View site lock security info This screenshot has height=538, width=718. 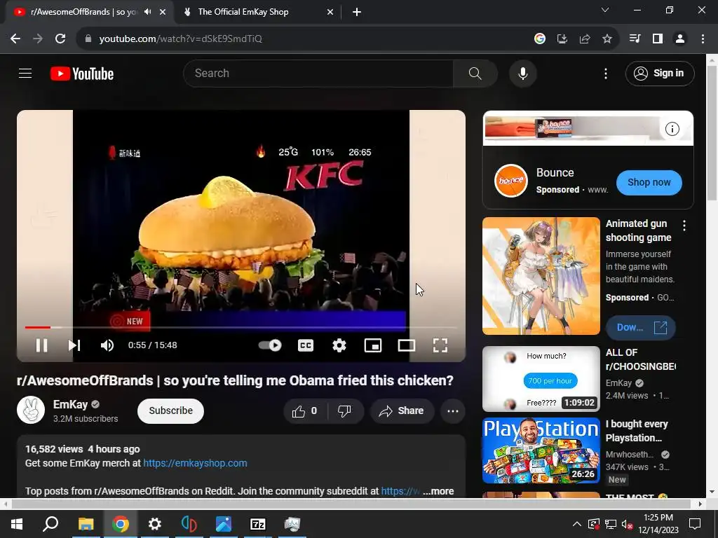[88, 39]
